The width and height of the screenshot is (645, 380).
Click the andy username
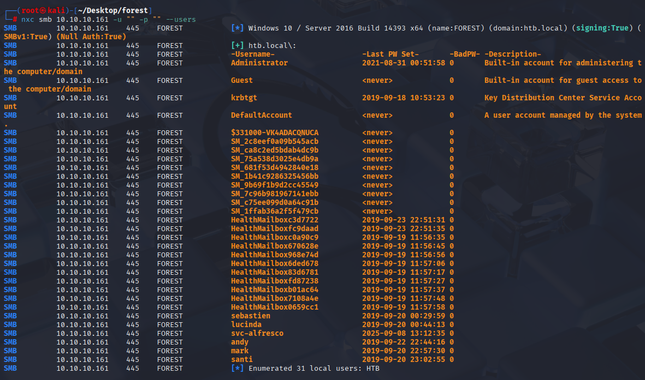click(239, 342)
